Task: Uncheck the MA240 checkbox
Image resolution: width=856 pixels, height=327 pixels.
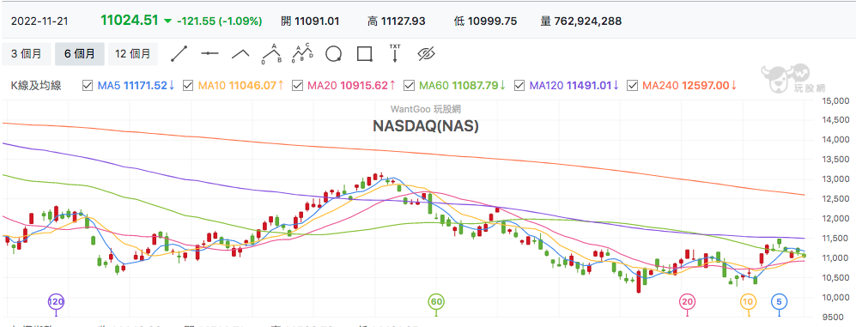Action: pyautogui.click(x=633, y=85)
